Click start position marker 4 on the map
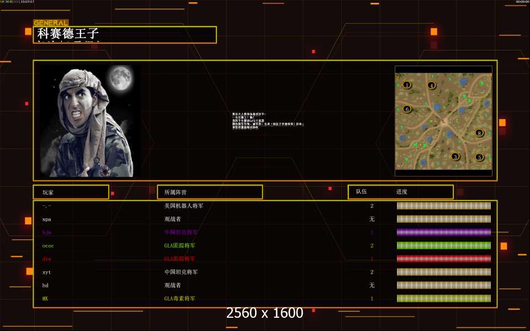This screenshot has height=331, width=530. click(431, 86)
